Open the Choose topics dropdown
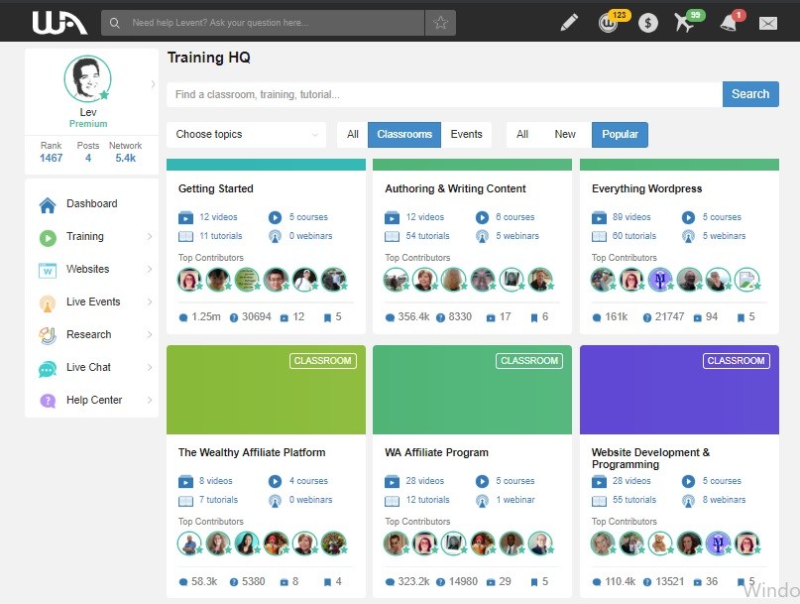The width and height of the screenshot is (800, 604). click(x=247, y=134)
